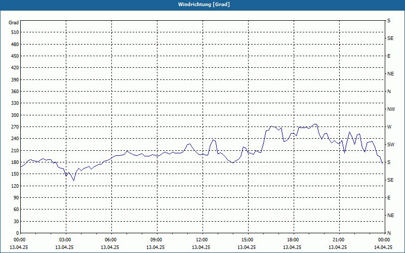The width and height of the screenshot is (405, 253).
Task: Pick the "390" y-axis label
Action: pyautogui.click(x=15, y=80)
